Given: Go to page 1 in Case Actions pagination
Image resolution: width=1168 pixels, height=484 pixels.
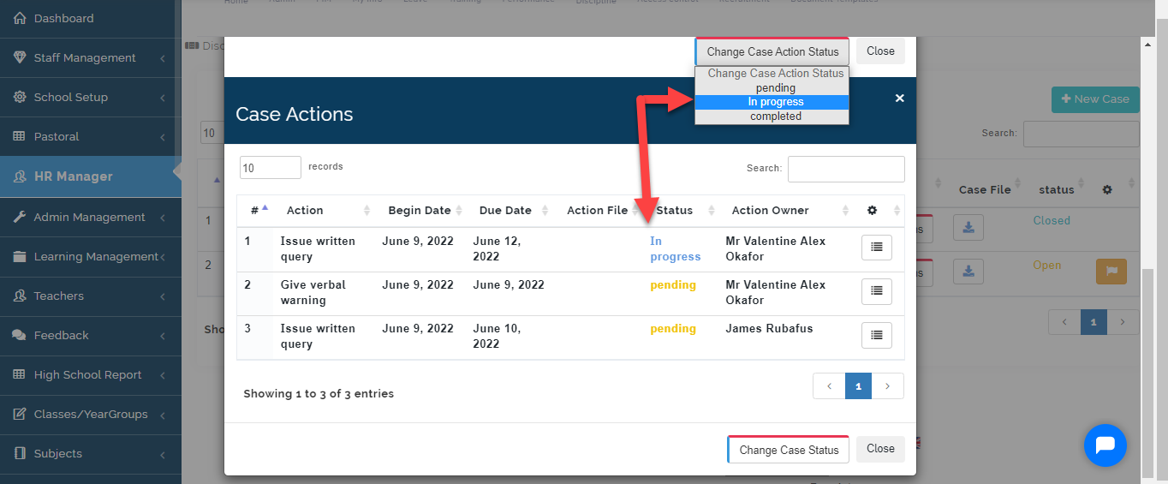Looking at the screenshot, I should [858, 386].
